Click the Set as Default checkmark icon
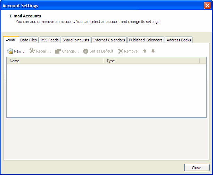Viewport: 213px width, 175px height. (85, 51)
